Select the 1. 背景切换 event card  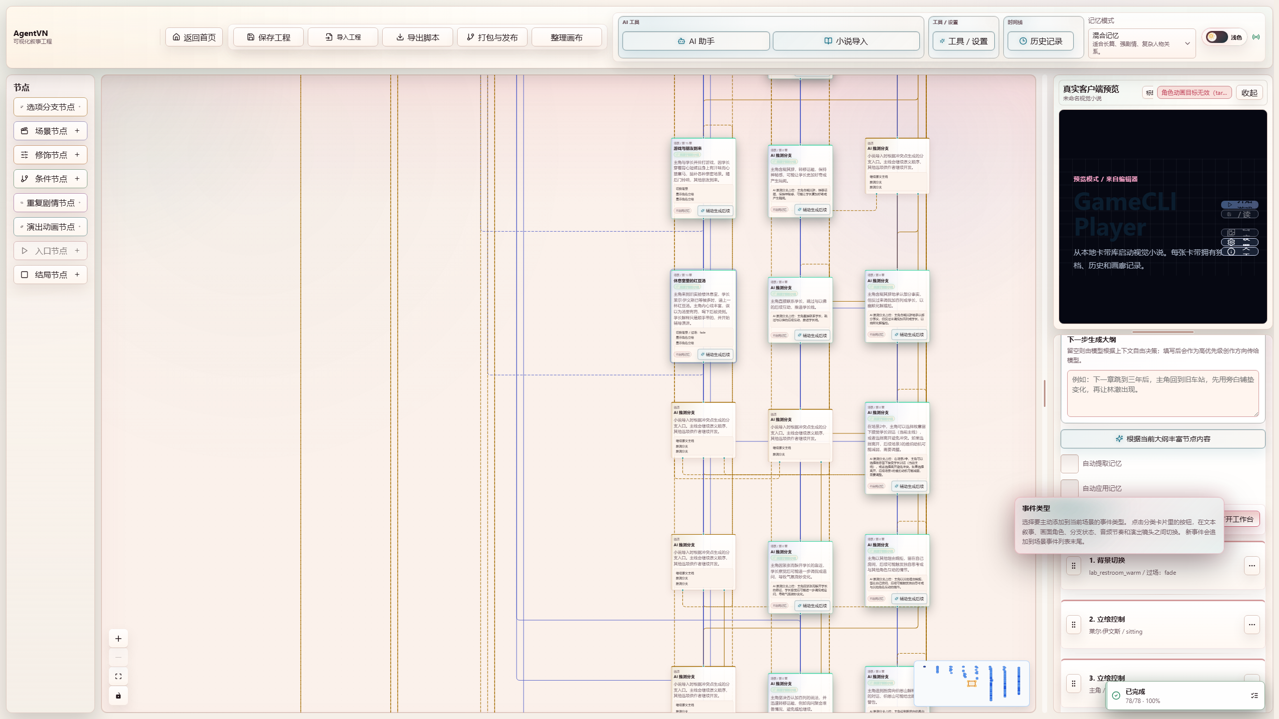[1163, 566]
